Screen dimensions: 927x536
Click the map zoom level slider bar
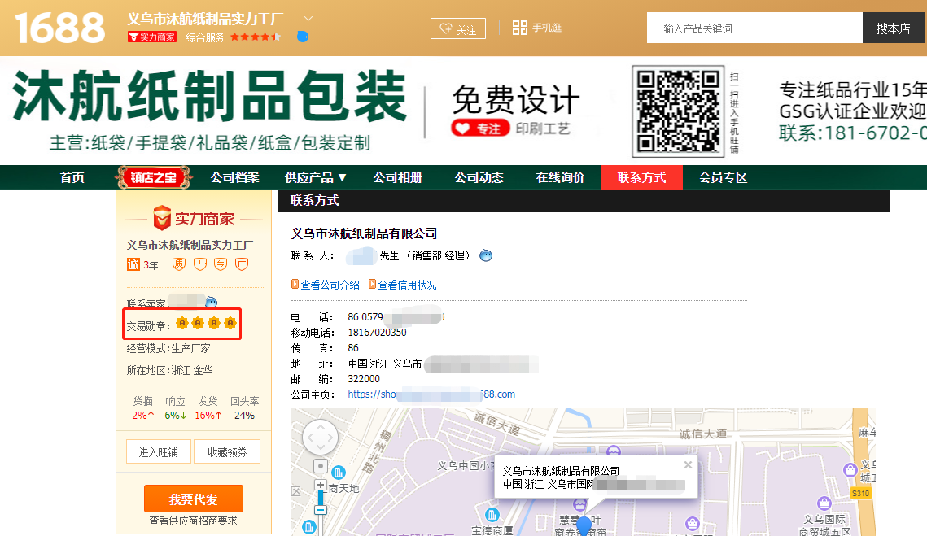point(321,497)
